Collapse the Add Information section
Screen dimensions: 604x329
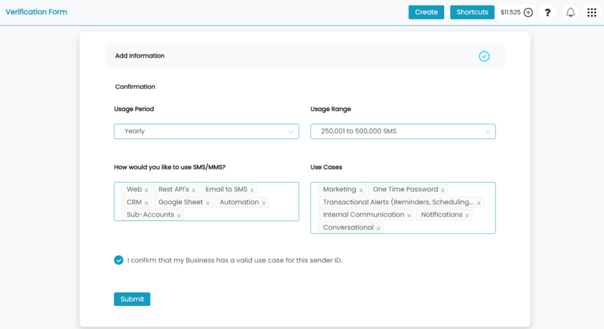pos(305,56)
